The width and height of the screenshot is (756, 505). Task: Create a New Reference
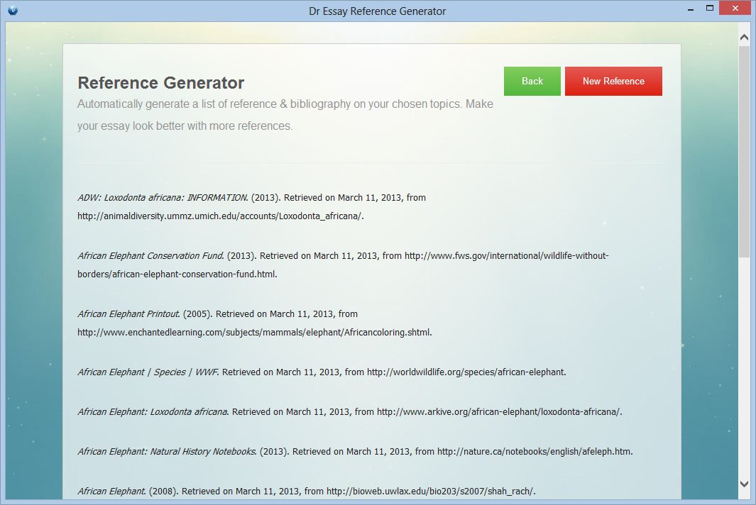click(613, 81)
